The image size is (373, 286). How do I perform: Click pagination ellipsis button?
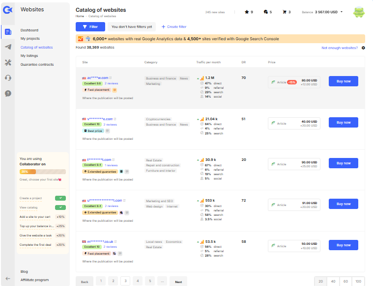click(162, 281)
